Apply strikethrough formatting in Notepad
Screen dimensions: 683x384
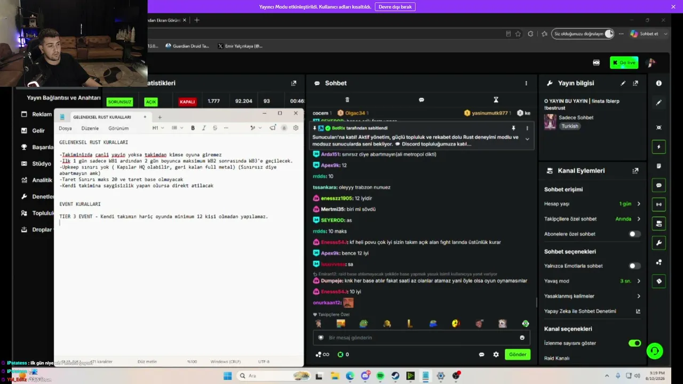215,128
